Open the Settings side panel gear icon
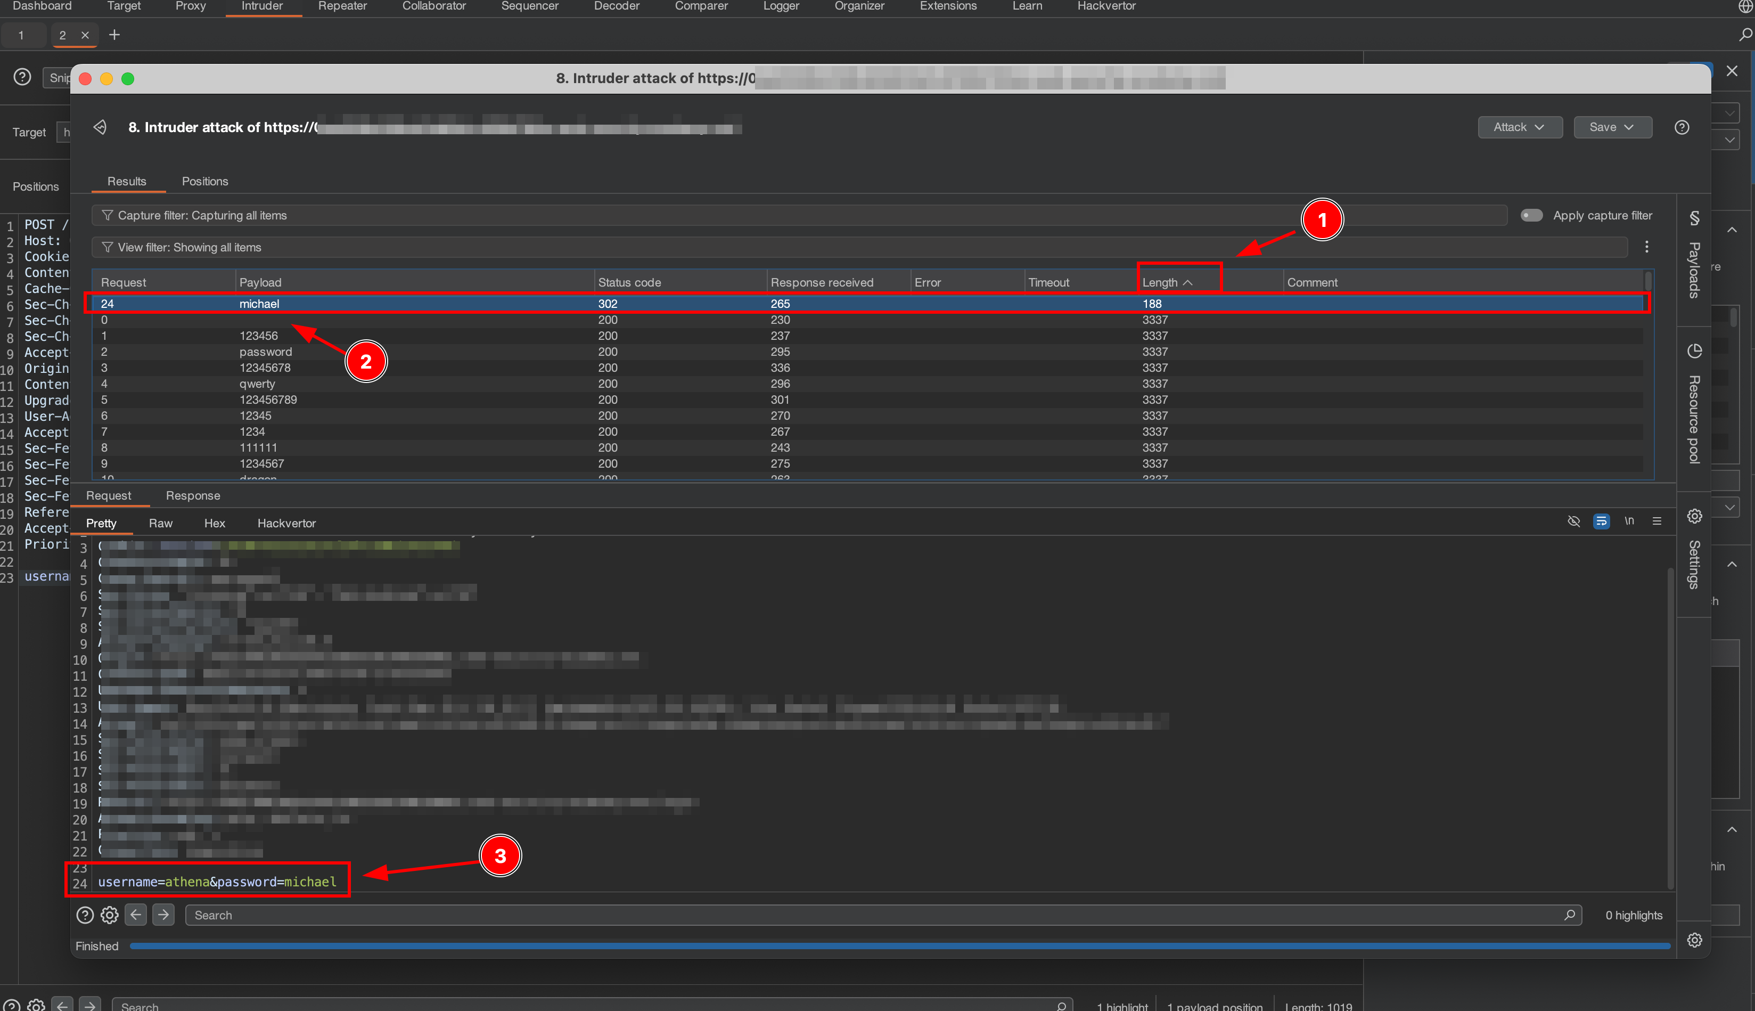Viewport: 1755px width, 1011px height. (1694, 516)
